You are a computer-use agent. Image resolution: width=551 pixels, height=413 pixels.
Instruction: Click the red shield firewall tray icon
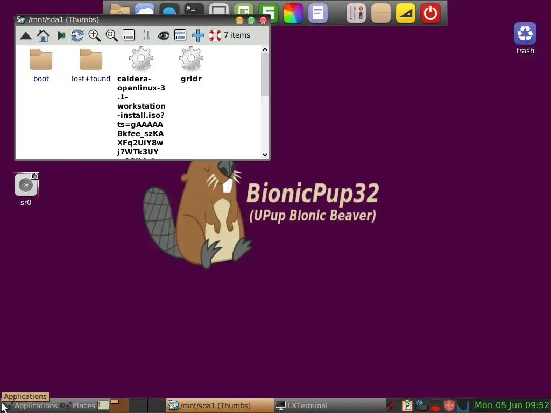click(449, 405)
